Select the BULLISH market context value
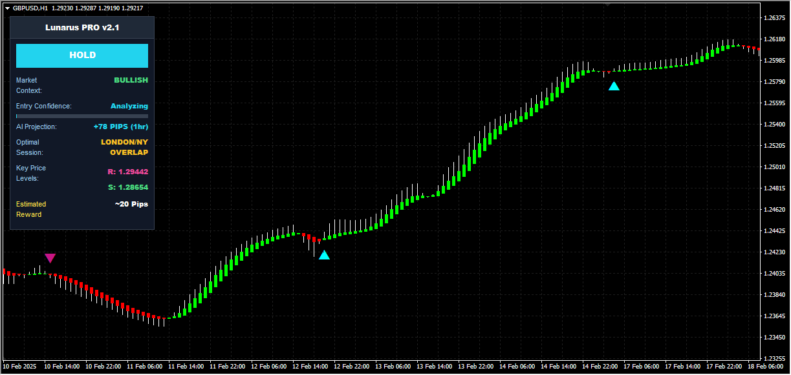791x375 pixels. [131, 80]
